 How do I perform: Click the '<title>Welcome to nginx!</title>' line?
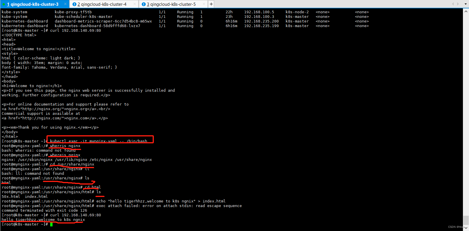pos(39,49)
